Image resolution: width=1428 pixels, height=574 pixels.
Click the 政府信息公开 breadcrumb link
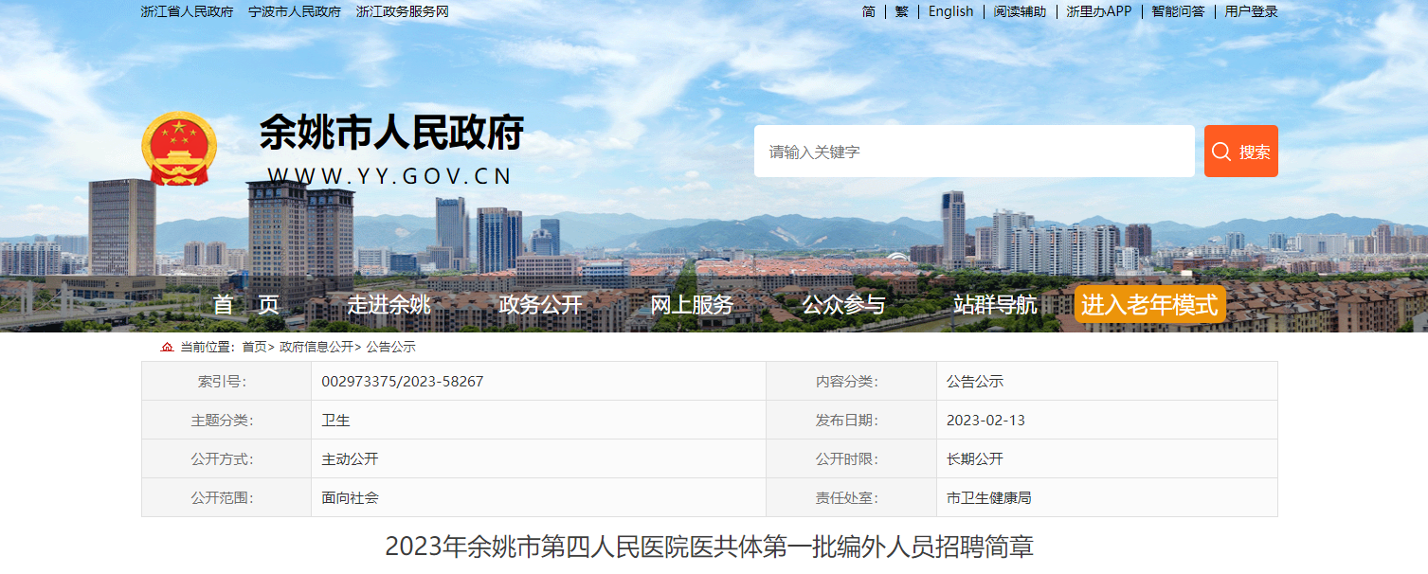(x=316, y=348)
